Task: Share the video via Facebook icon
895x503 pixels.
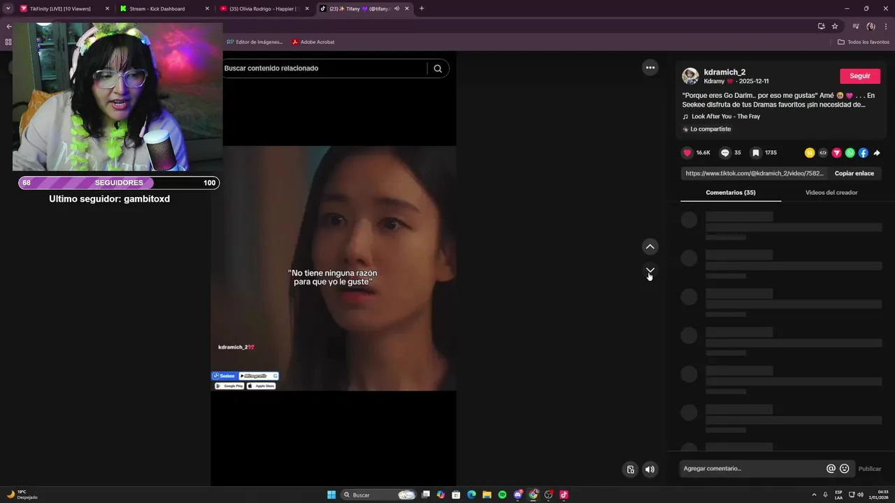Action: pyautogui.click(x=864, y=153)
